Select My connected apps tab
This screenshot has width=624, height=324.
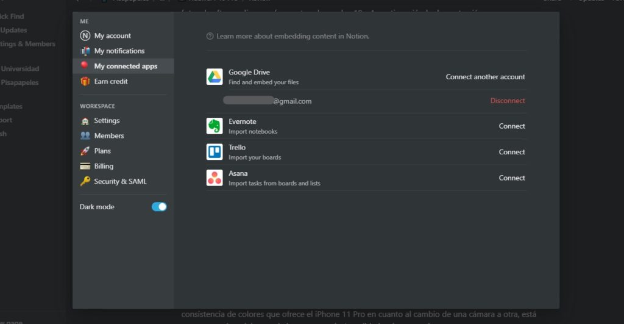pos(125,67)
